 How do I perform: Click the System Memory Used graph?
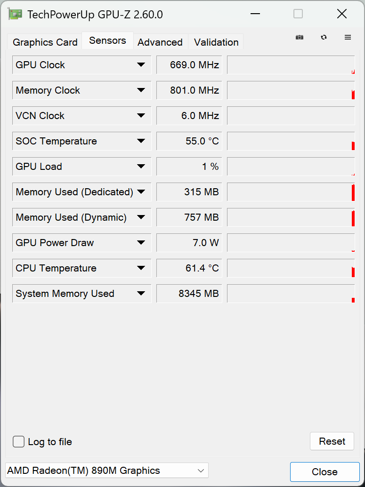(x=291, y=293)
